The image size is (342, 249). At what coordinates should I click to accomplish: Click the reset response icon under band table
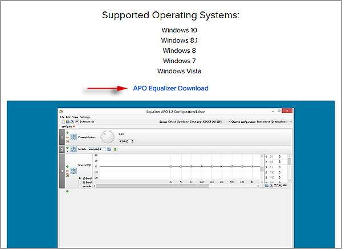tap(284, 185)
